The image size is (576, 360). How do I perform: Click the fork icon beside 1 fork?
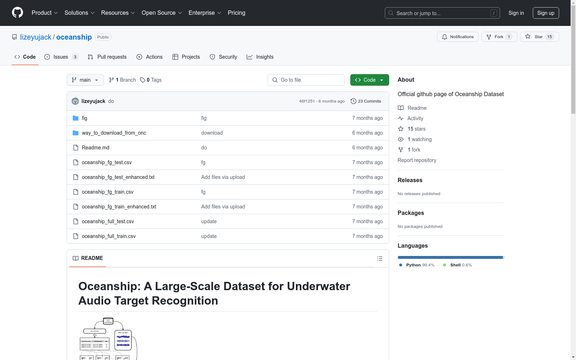(x=401, y=150)
